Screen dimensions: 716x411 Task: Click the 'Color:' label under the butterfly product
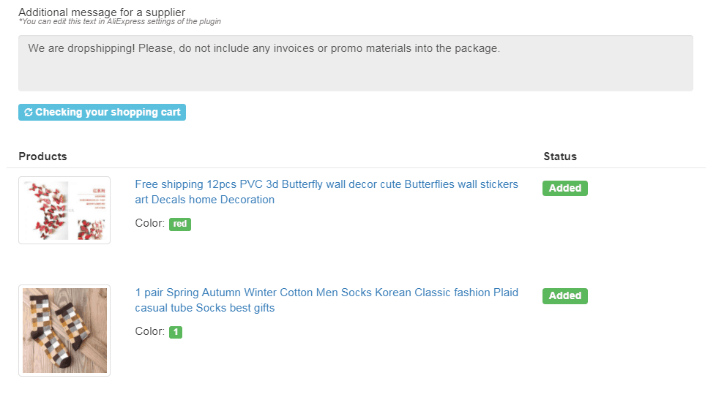tap(150, 223)
